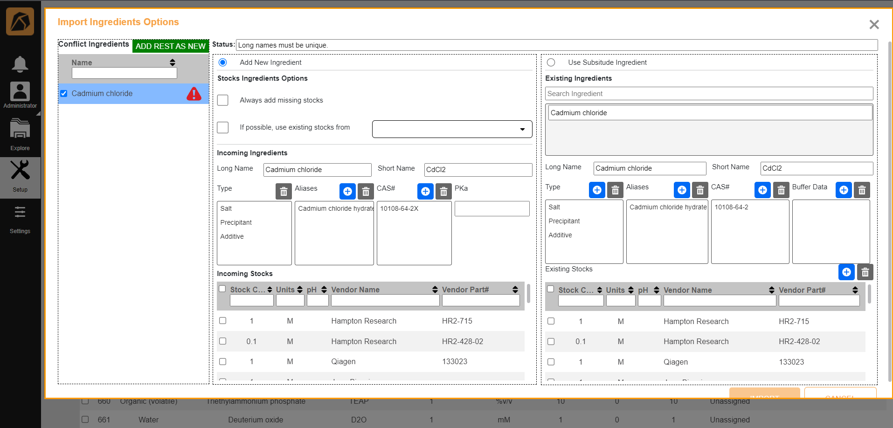Check incoming Qiagen stock row 133023

point(223,361)
